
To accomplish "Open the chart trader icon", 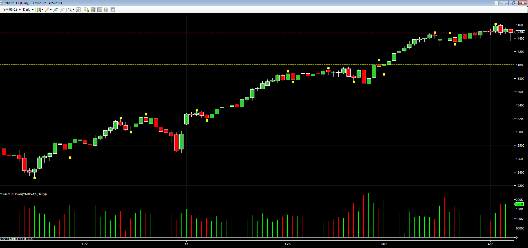I will coord(86,10).
